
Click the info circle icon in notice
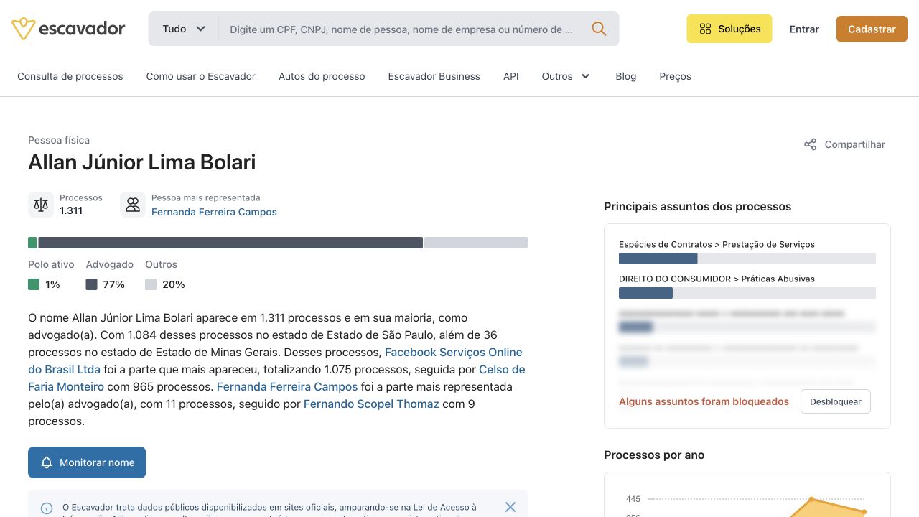pos(47,508)
